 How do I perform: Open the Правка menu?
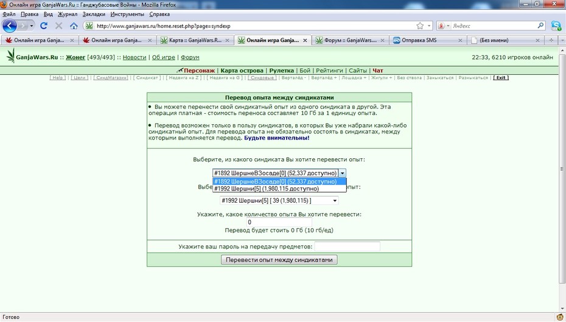[x=29, y=14]
